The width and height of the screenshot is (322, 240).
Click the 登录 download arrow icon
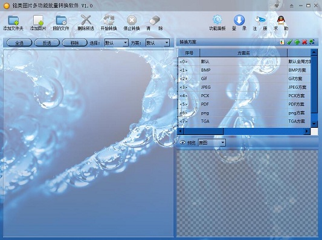(239, 20)
